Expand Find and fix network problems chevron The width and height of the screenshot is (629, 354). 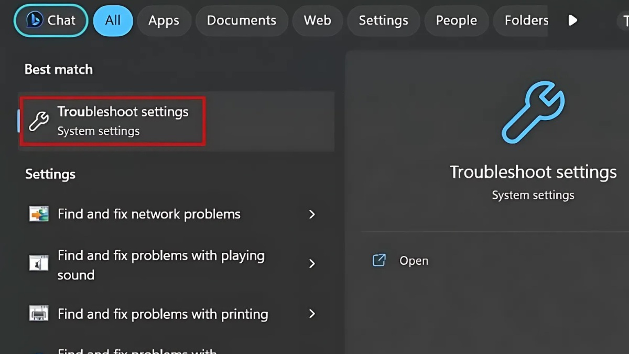pyautogui.click(x=312, y=214)
